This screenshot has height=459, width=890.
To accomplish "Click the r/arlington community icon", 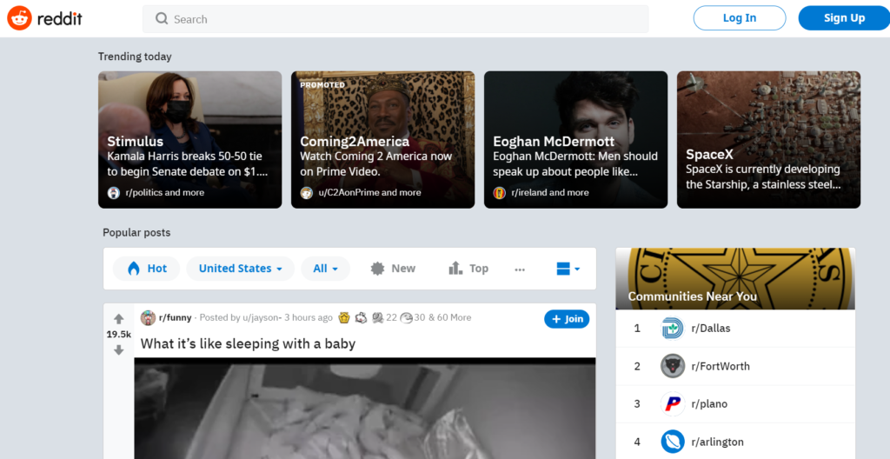I will click(x=673, y=442).
